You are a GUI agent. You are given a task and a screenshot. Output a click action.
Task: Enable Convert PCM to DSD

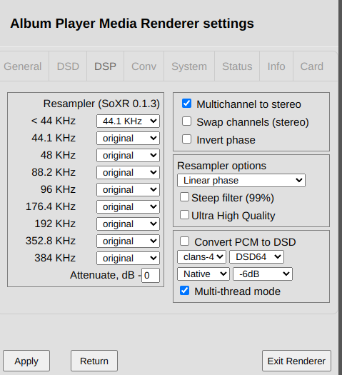coord(184,241)
